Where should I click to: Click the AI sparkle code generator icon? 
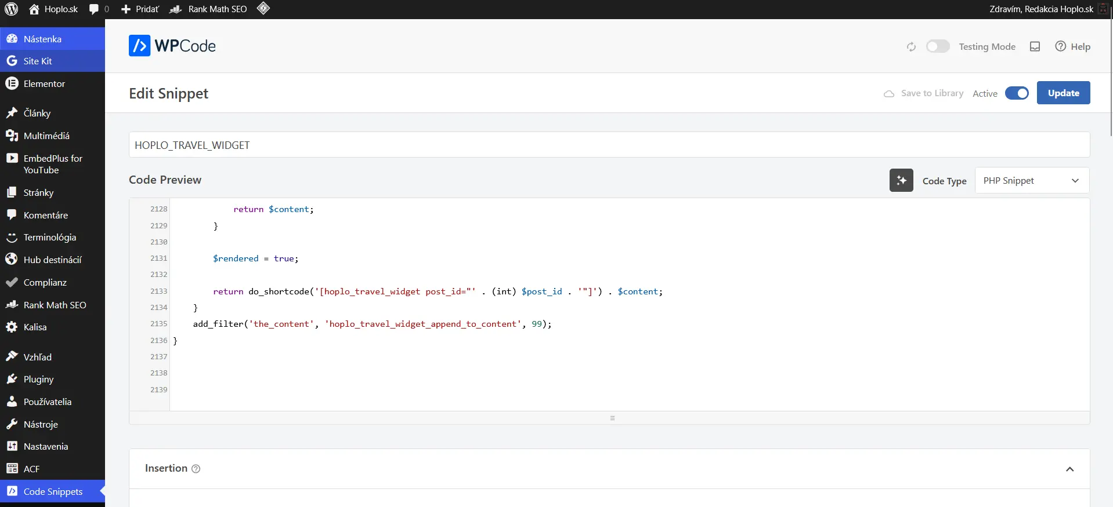pos(901,180)
